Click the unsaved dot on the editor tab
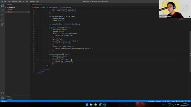The image size is (191, 107). coord(41,5)
